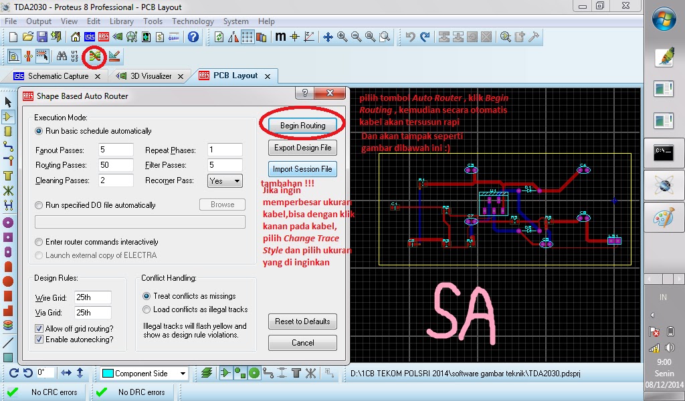Open the Design Rule Manager icon
The height and width of the screenshot is (401, 685).
[114, 56]
